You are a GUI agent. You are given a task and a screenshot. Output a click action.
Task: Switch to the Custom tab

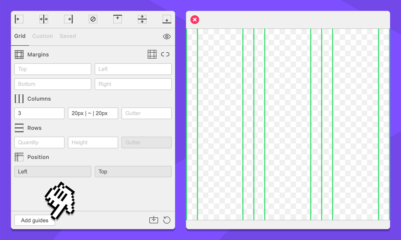click(x=43, y=36)
